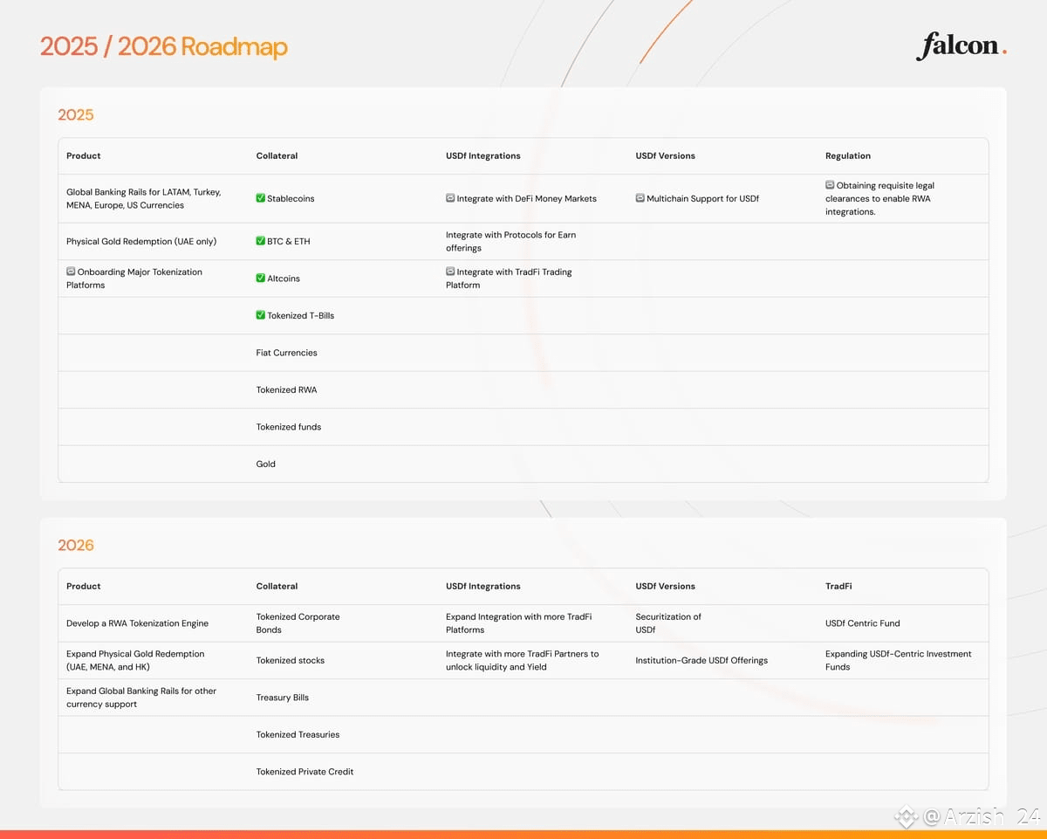Click Expand Integration with more TradFi Platforms
Image resolution: width=1047 pixels, height=839 pixels.
tap(518, 623)
